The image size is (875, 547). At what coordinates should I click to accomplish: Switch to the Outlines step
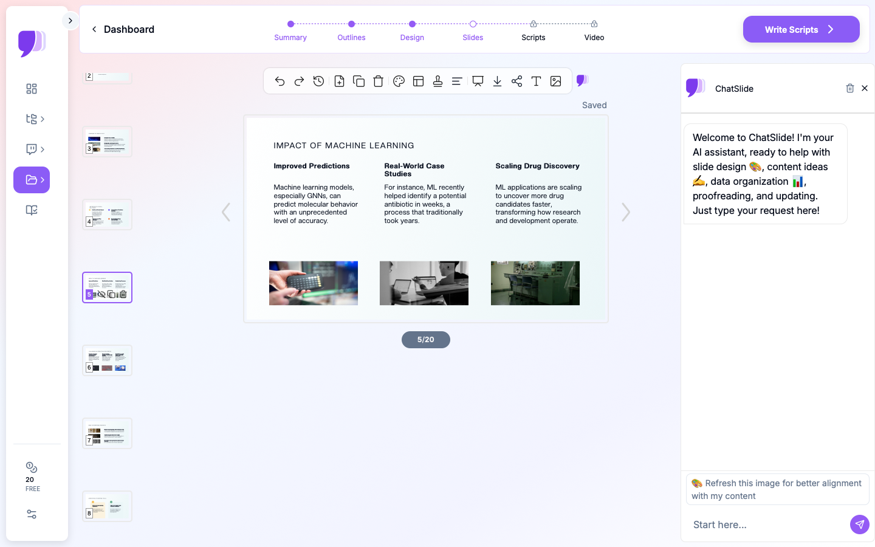[351, 30]
